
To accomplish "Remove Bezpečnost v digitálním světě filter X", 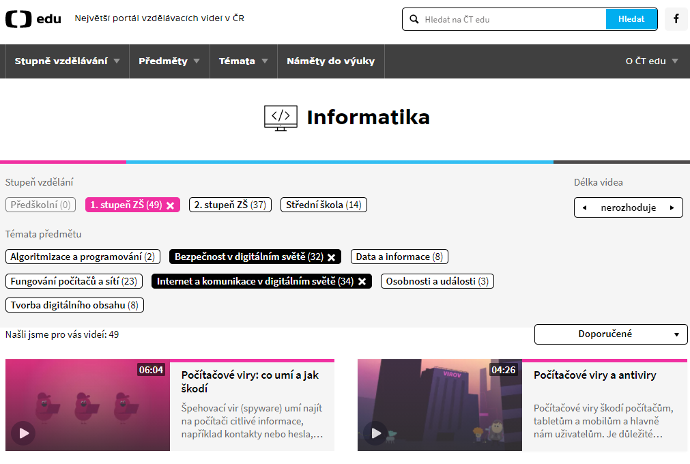I will pyautogui.click(x=332, y=257).
